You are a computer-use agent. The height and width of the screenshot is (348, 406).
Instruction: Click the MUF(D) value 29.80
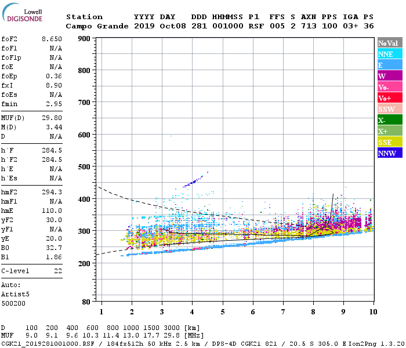coord(52,118)
